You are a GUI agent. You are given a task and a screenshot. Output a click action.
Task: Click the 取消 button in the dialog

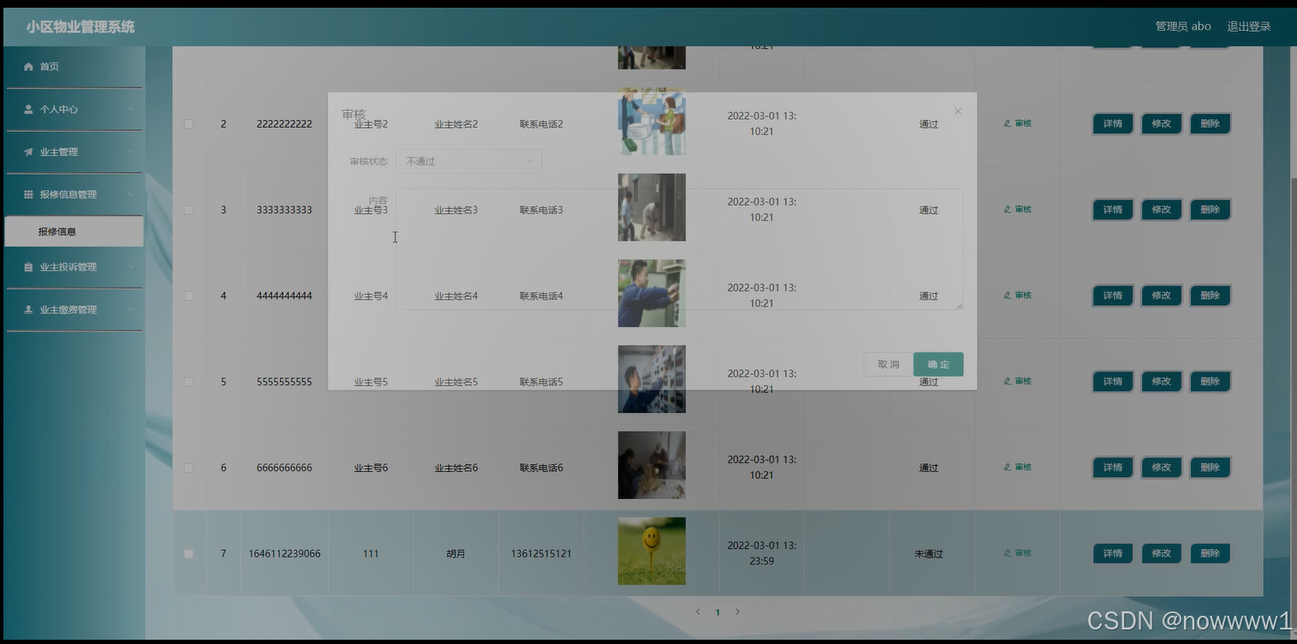click(888, 363)
